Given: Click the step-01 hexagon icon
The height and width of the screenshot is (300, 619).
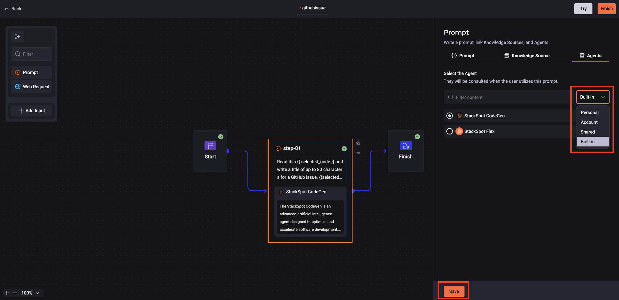Looking at the screenshot, I should click(x=278, y=148).
